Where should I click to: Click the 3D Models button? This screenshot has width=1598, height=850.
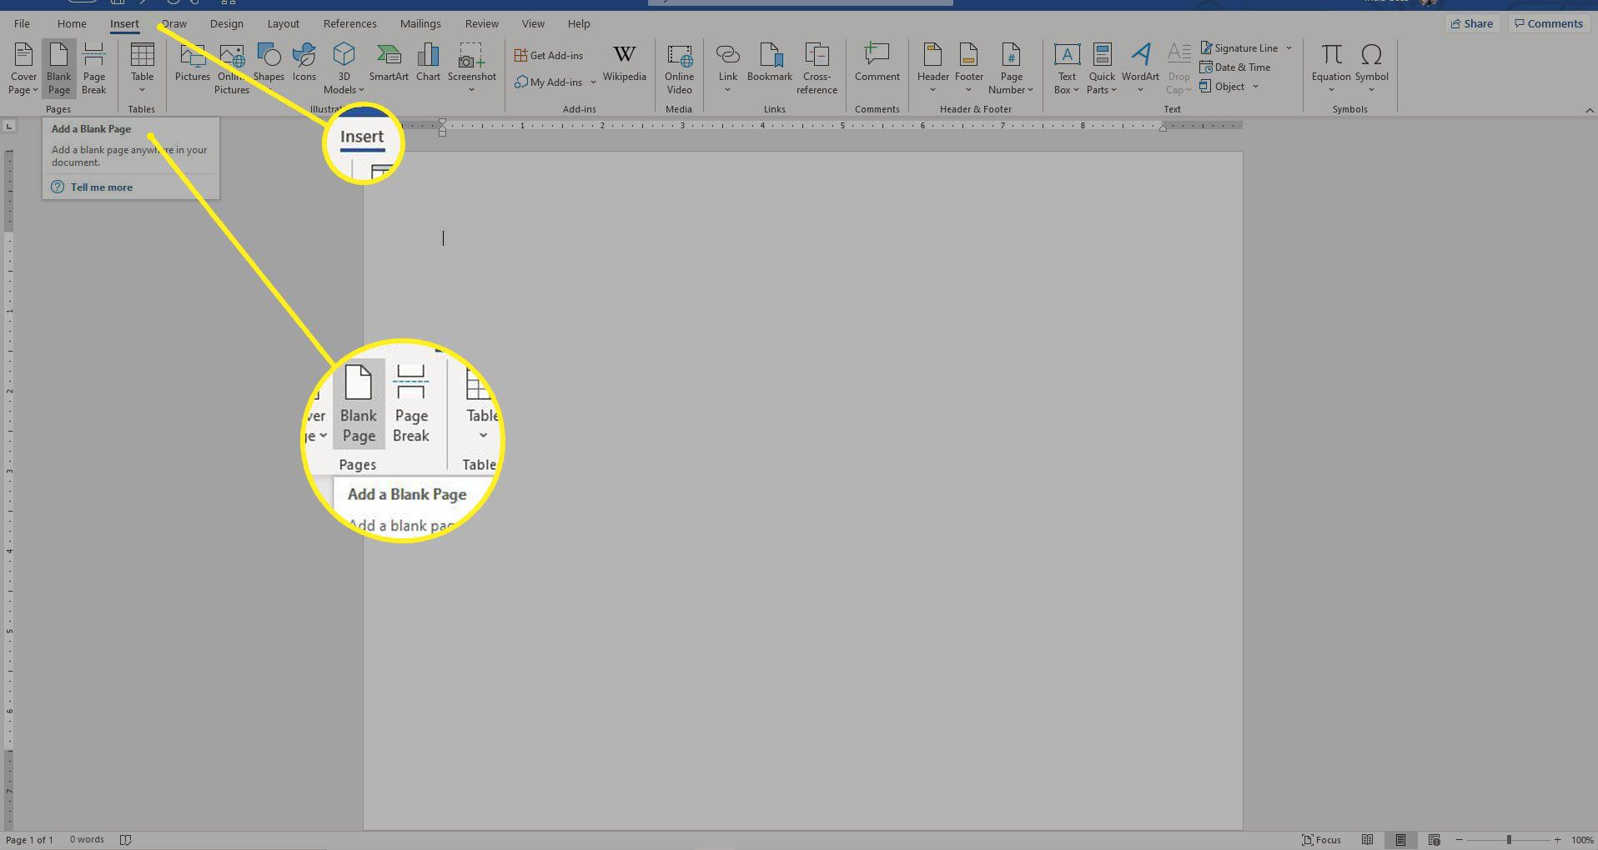[x=344, y=68]
